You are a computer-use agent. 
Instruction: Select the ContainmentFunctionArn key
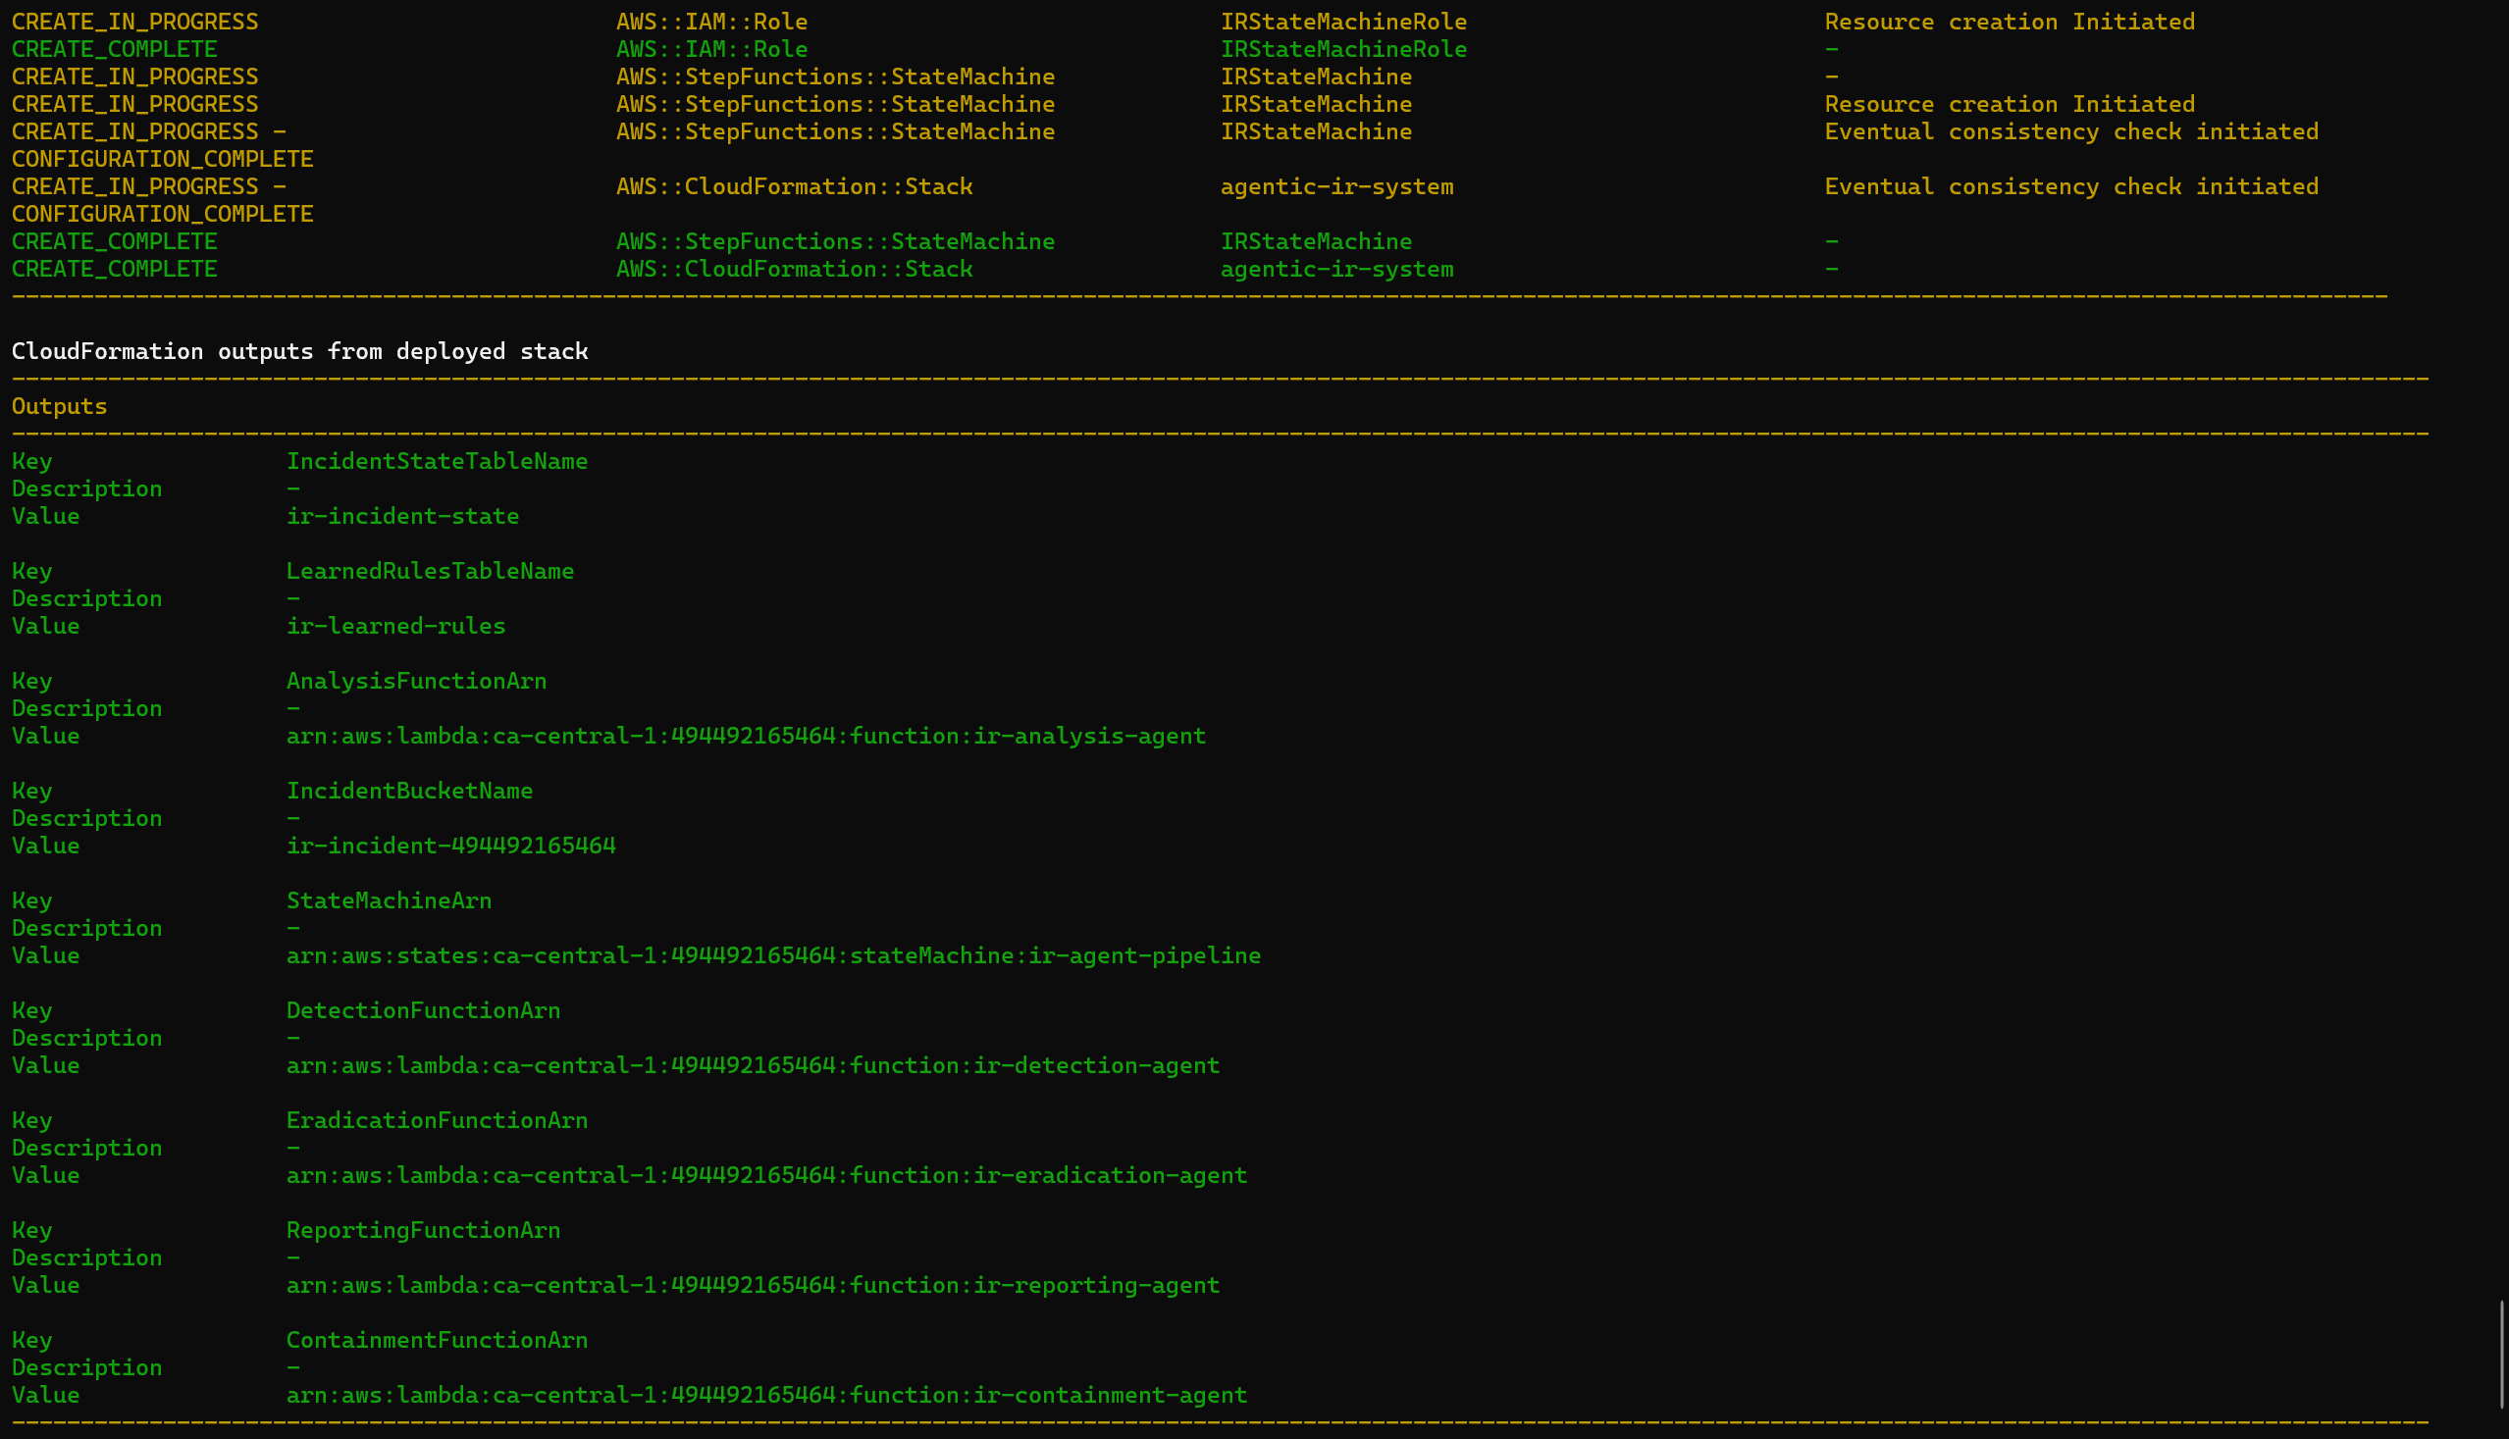click(437, 1340)
